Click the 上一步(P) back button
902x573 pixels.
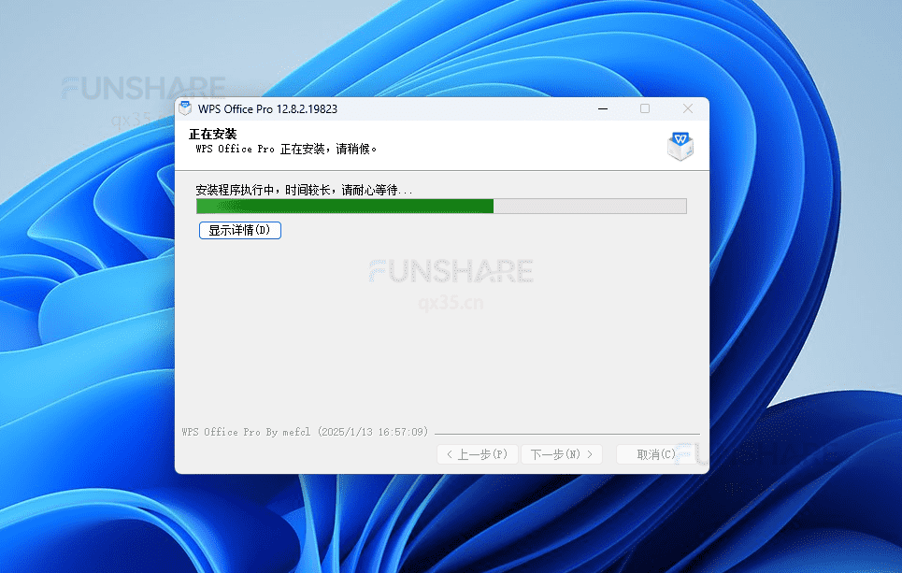coord(478,454)
